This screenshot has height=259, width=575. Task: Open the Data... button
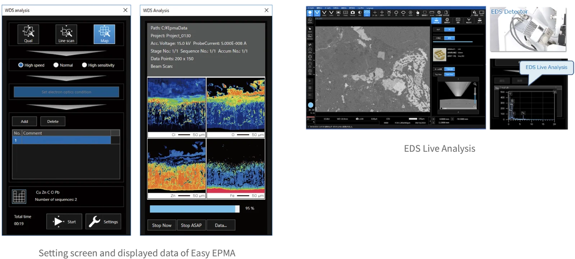point(221,225)
